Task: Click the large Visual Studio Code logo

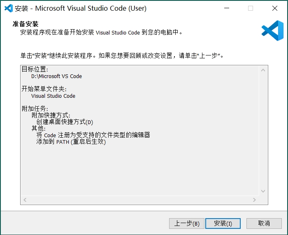Action: pyautogui.click(x=272, y=31)
